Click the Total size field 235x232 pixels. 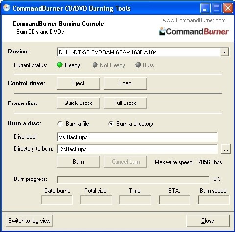(x=96, y=200)
